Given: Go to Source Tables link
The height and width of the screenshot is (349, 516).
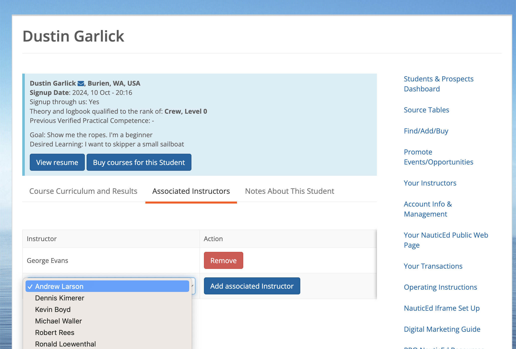Looking at the screenshot, I should tap(426, 110).
